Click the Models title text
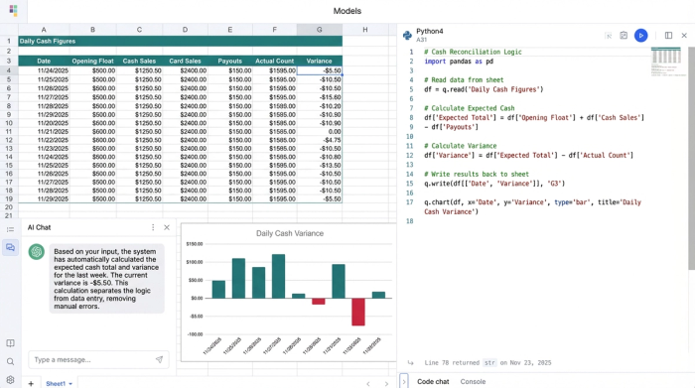 point(347,11)
